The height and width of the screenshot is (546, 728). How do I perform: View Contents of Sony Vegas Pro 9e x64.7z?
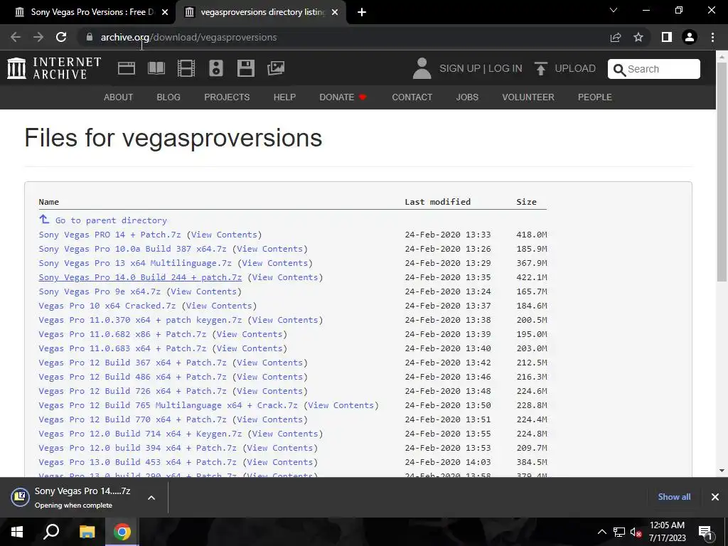204,291
